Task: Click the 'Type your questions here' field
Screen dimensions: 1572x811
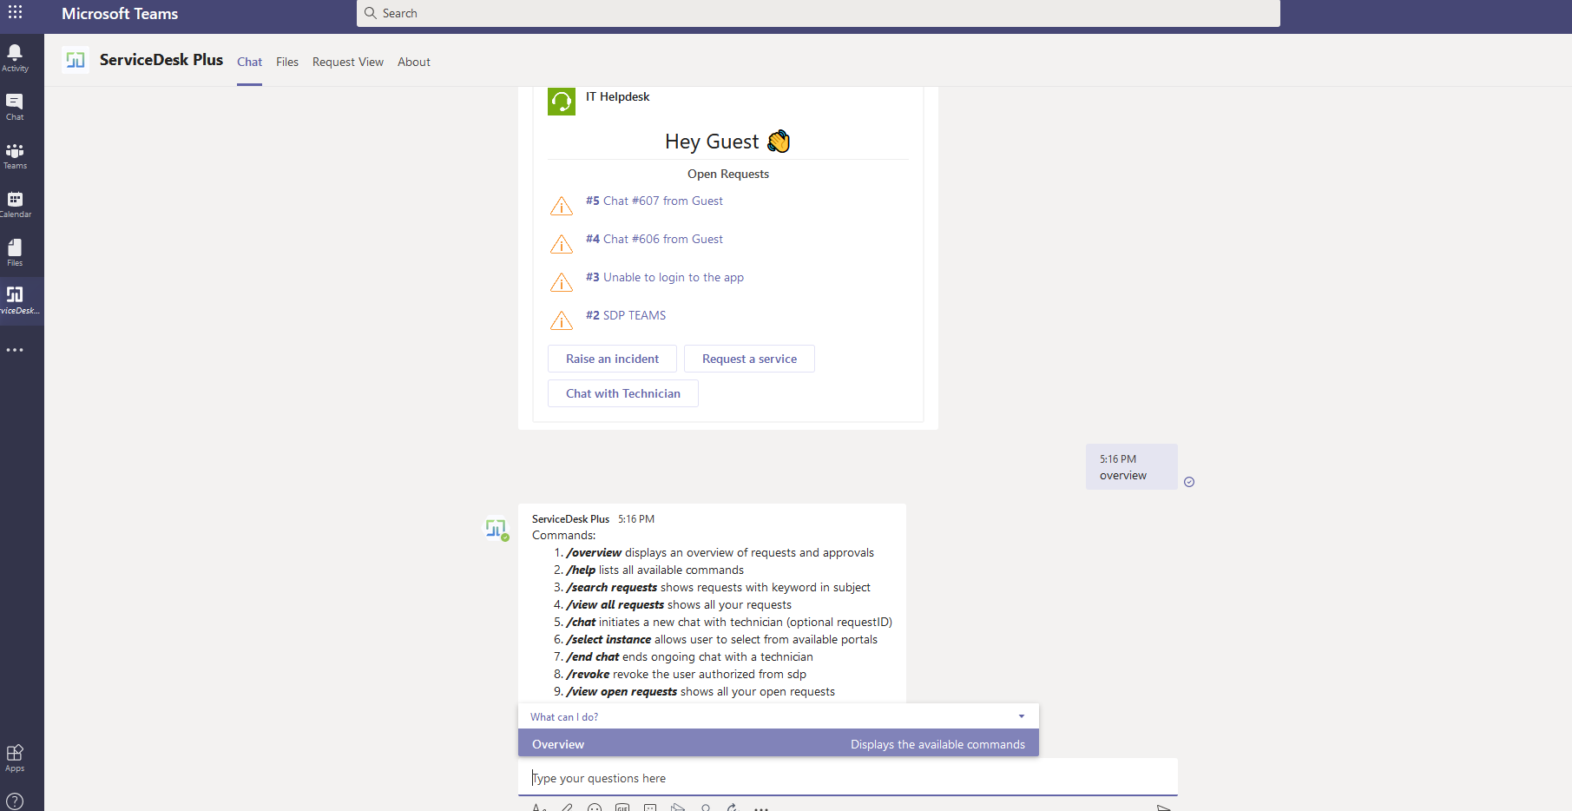Action: 848,778
